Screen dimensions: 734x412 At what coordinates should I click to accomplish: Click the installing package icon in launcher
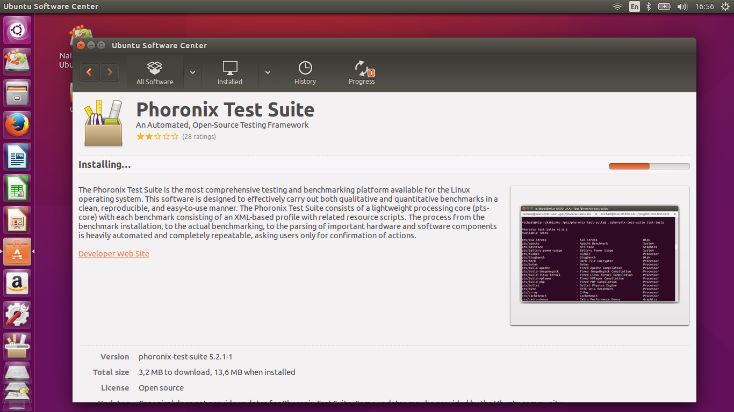pos(18,347)
